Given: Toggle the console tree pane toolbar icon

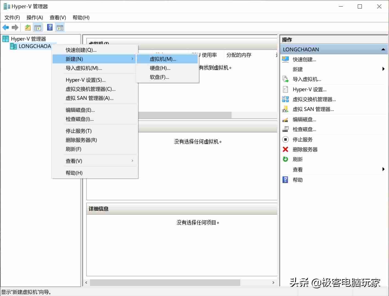Looking at the screenshot, I should pos(38,27).
